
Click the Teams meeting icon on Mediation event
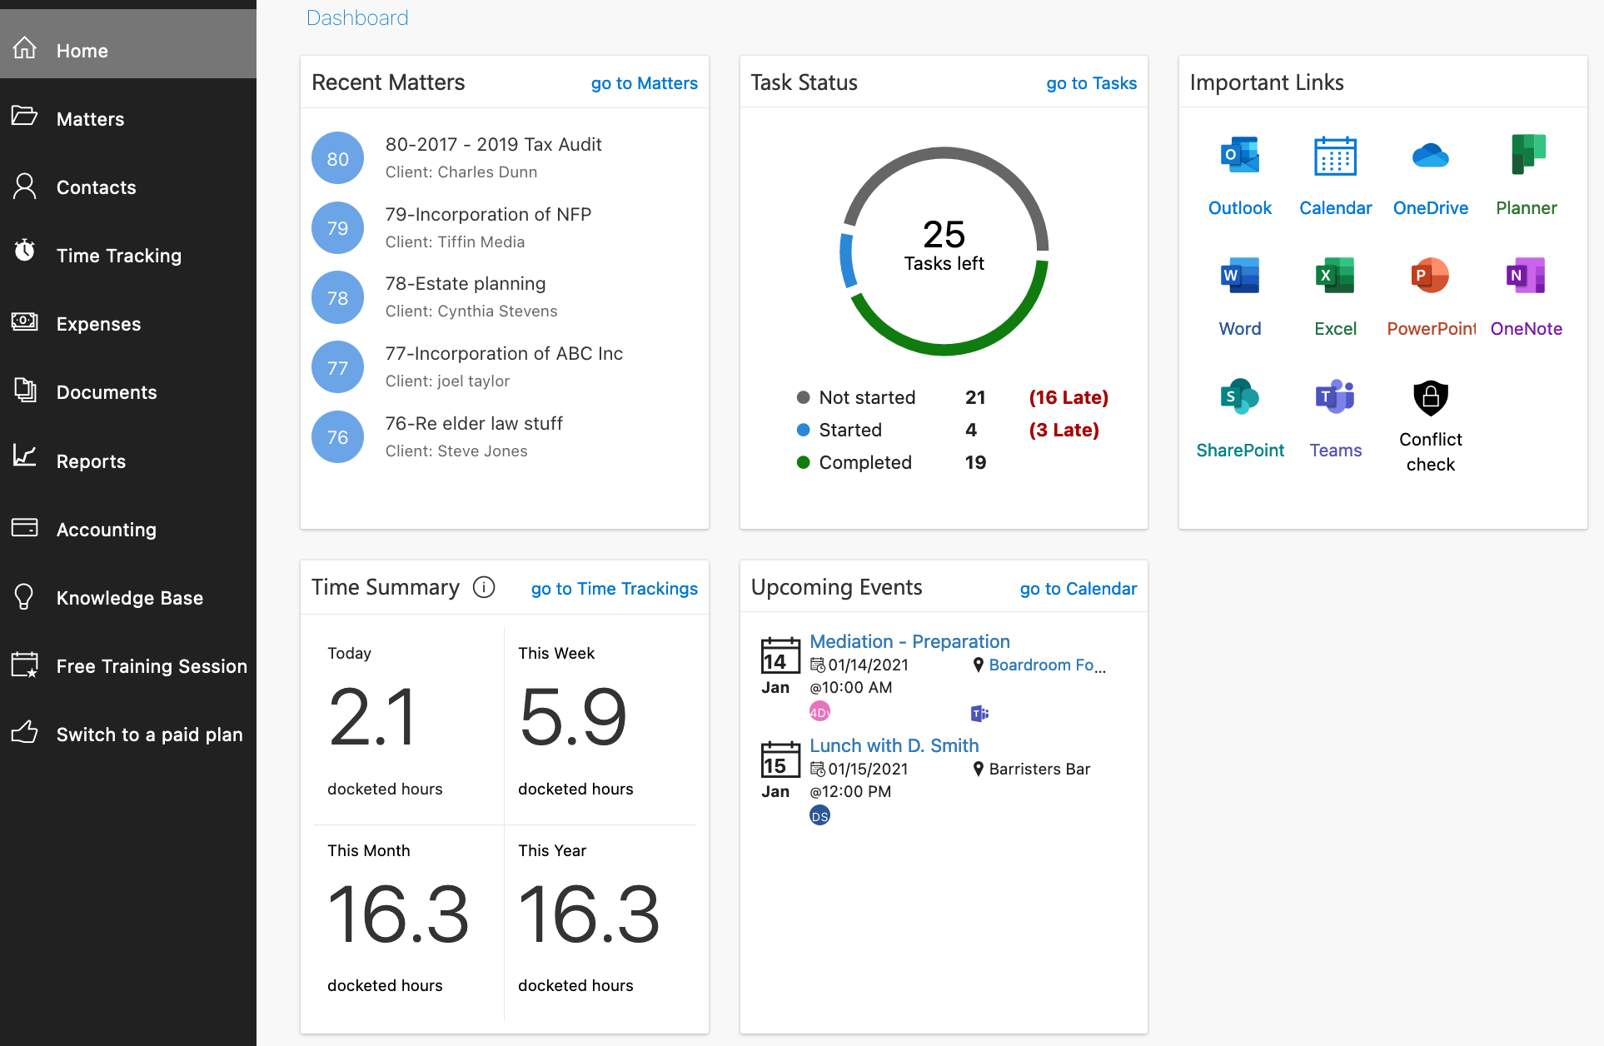(979, 713)
